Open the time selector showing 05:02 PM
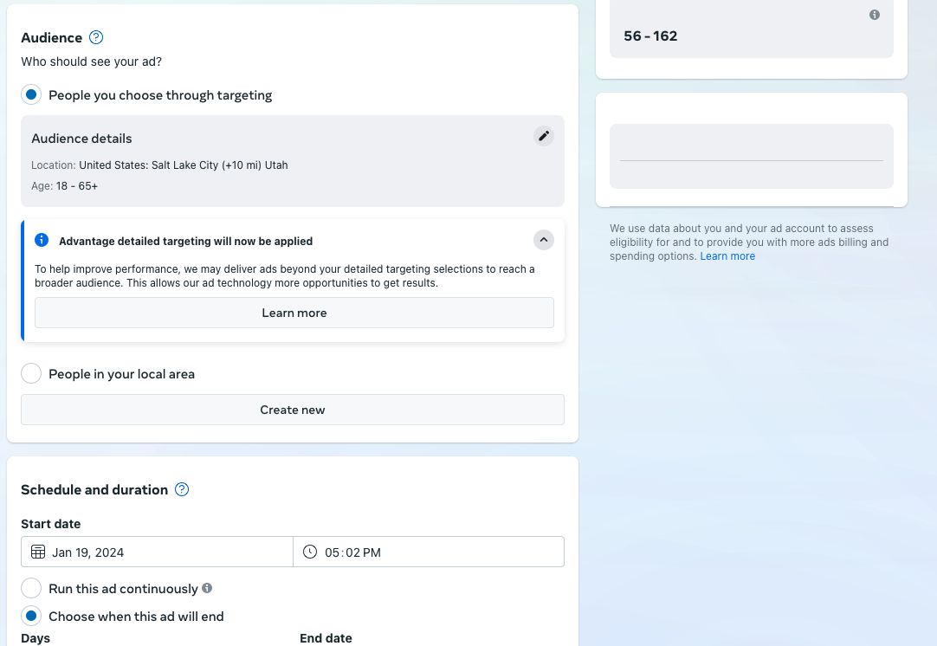 pos(429,552)
